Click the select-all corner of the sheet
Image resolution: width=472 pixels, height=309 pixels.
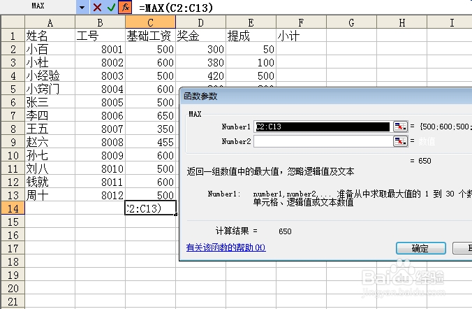(x=13, y=22)
